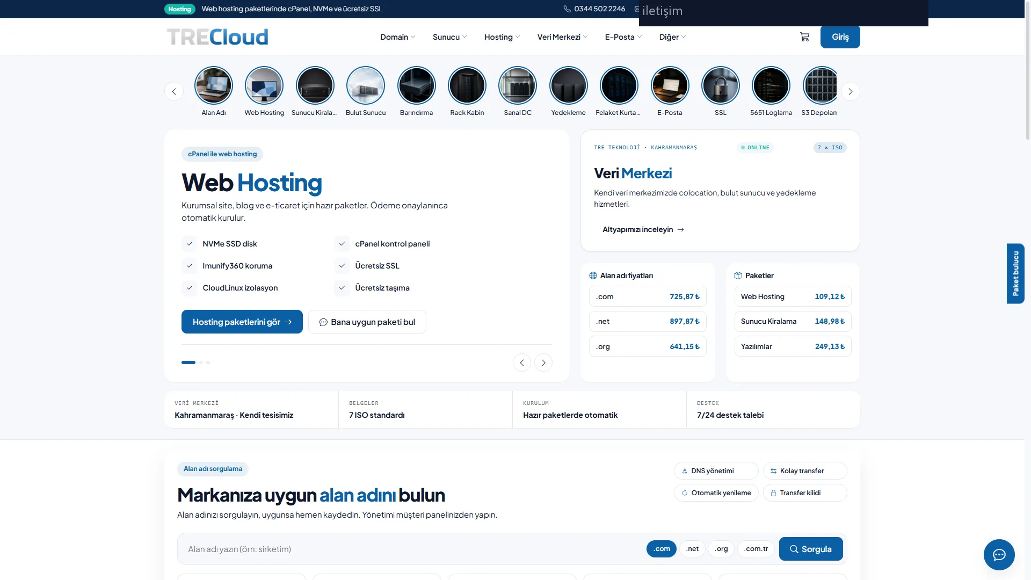The height and width of the screenshot is (580, 1031).
Task: Expand the Sunucu menu
Action: click(x=449, y=37)
